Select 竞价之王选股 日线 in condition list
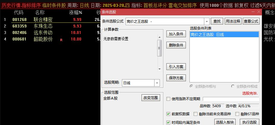Image resolution: width=275 pixels, height=125 pixels. tap(224, 35)
